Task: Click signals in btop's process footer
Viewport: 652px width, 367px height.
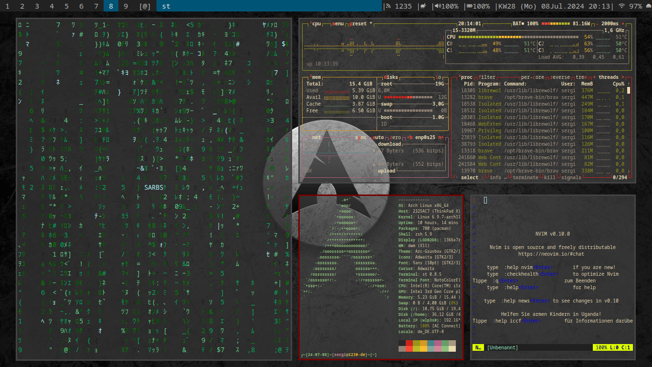Action: pos(571,177)
